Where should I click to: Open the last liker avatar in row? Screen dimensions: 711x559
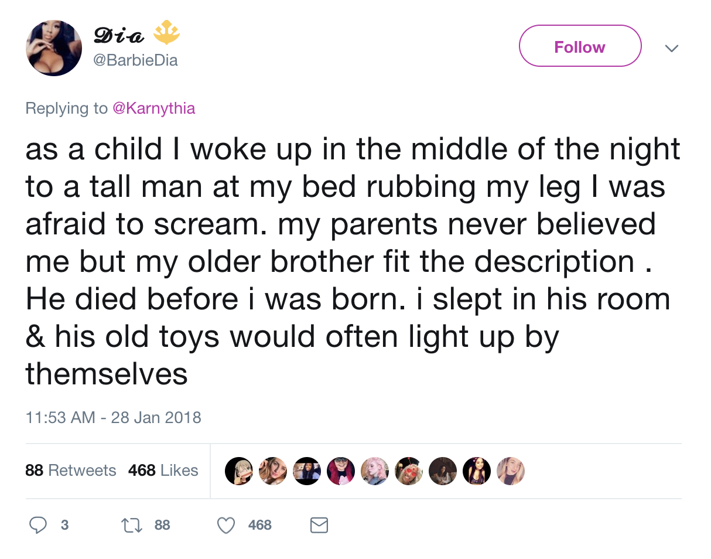510,471
